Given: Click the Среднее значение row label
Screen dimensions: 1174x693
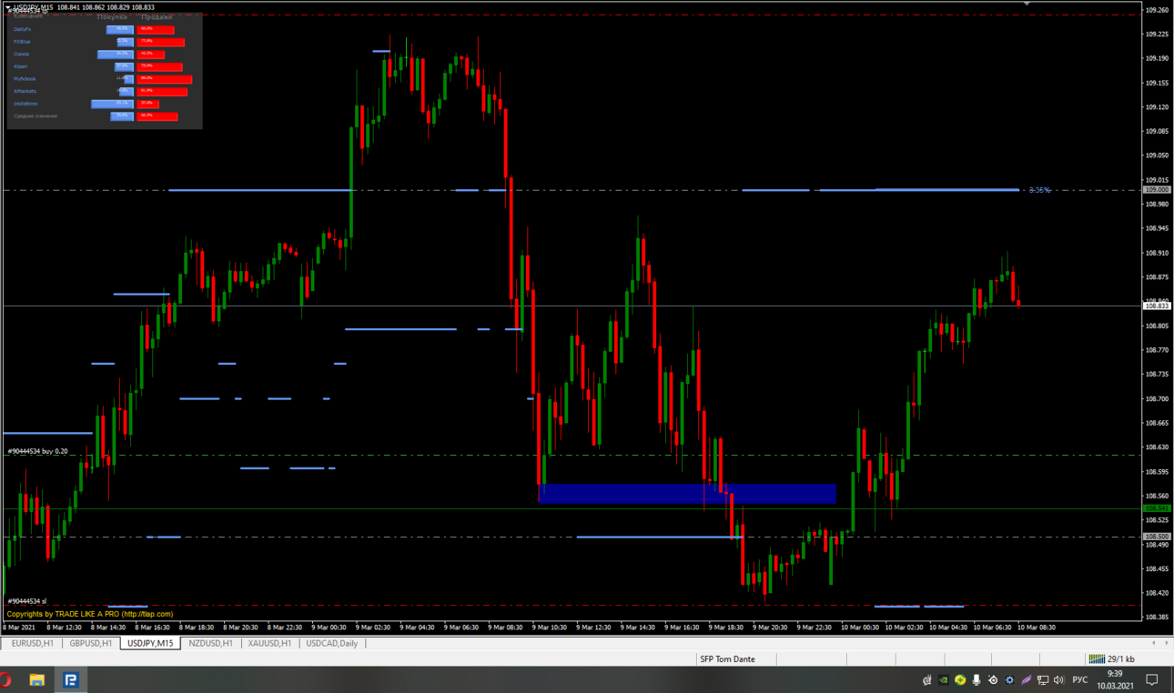Looking at the screenshot, I should coord(35,116).
